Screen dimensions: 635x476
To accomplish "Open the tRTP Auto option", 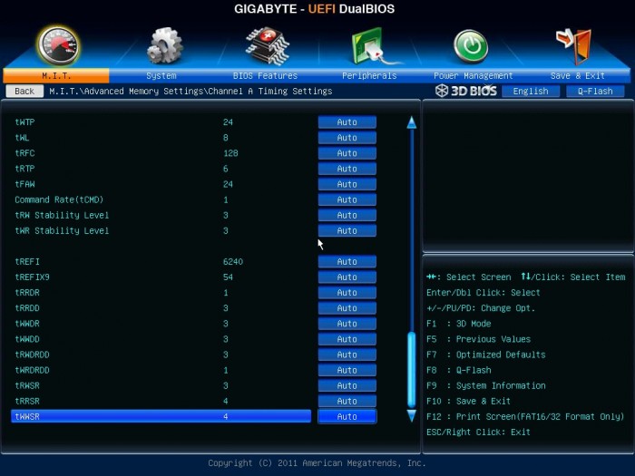I will click(x=347, y=169).
